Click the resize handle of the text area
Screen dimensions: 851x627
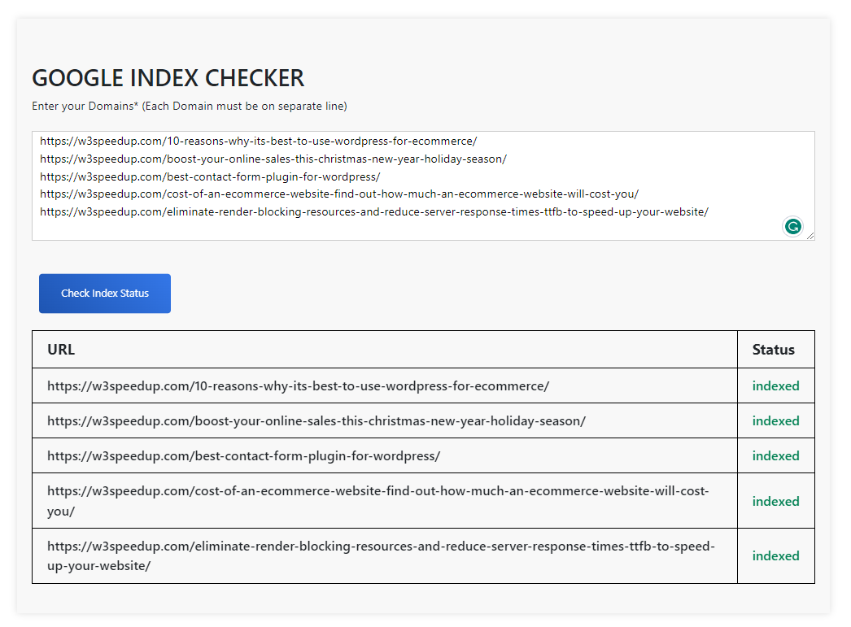810,237
